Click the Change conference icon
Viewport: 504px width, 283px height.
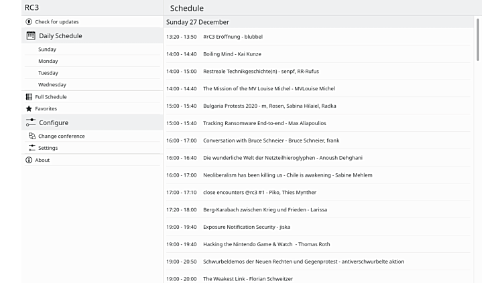coord(31,136)
